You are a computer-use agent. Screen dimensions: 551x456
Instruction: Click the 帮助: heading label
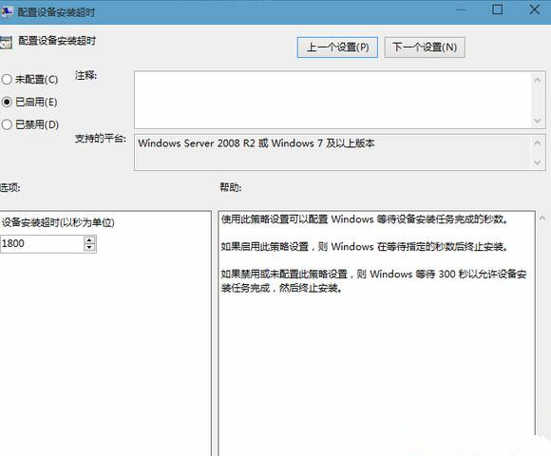pos(231,187)
